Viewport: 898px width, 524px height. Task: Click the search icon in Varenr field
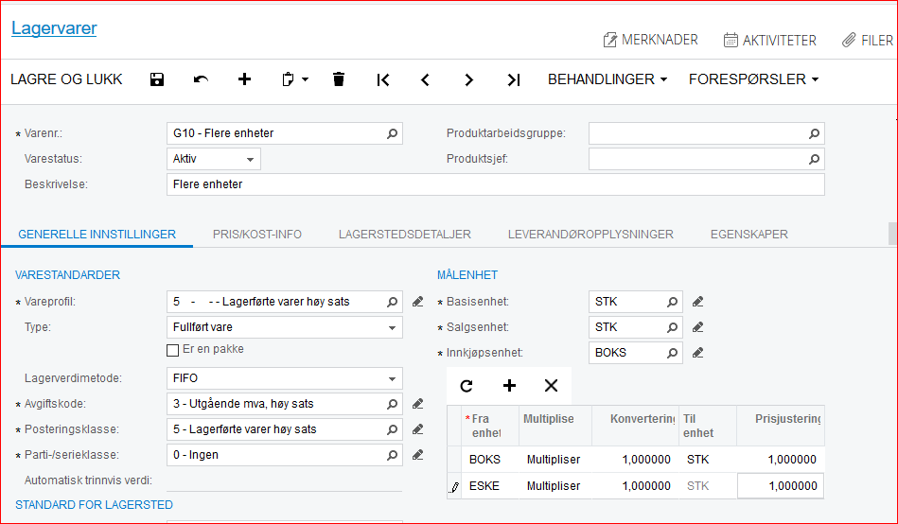392,133
